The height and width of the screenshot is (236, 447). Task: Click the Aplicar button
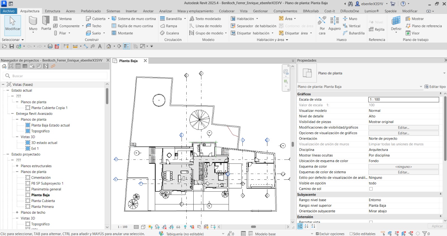pos(437,226)
